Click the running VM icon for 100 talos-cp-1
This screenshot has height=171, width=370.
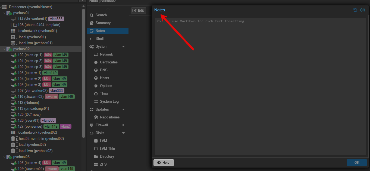13,55
